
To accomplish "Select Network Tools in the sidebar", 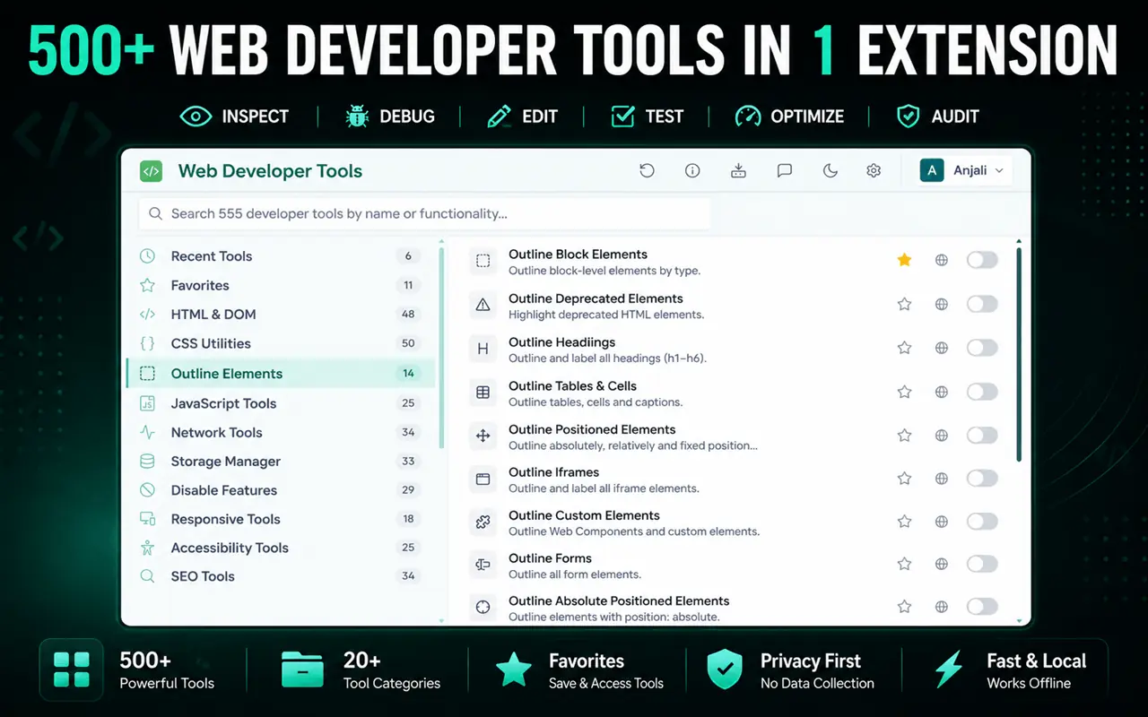I will [x=281, y=432].
